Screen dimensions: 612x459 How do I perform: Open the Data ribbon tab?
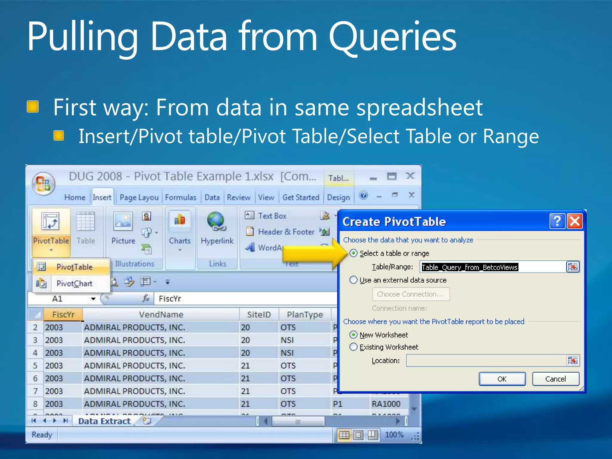click(x=212, y=198)
